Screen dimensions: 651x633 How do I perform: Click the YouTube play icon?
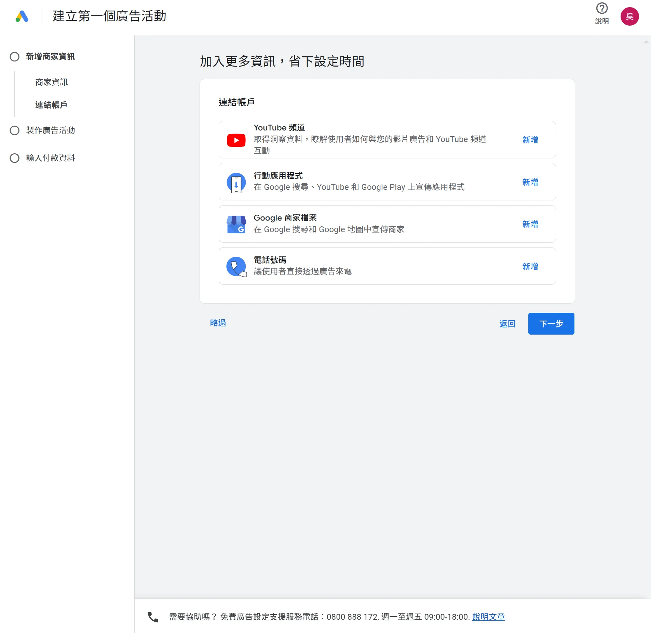(236, 140)
